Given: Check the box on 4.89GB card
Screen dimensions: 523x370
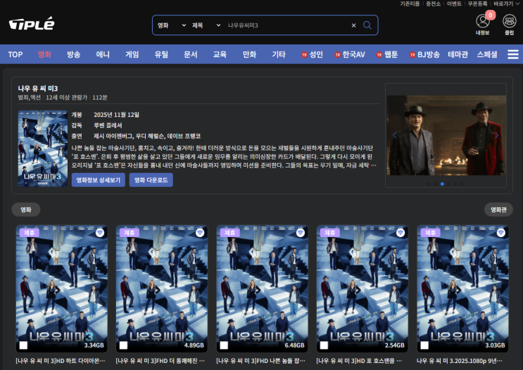Looking at the screenshot, I should coord(123,345).
